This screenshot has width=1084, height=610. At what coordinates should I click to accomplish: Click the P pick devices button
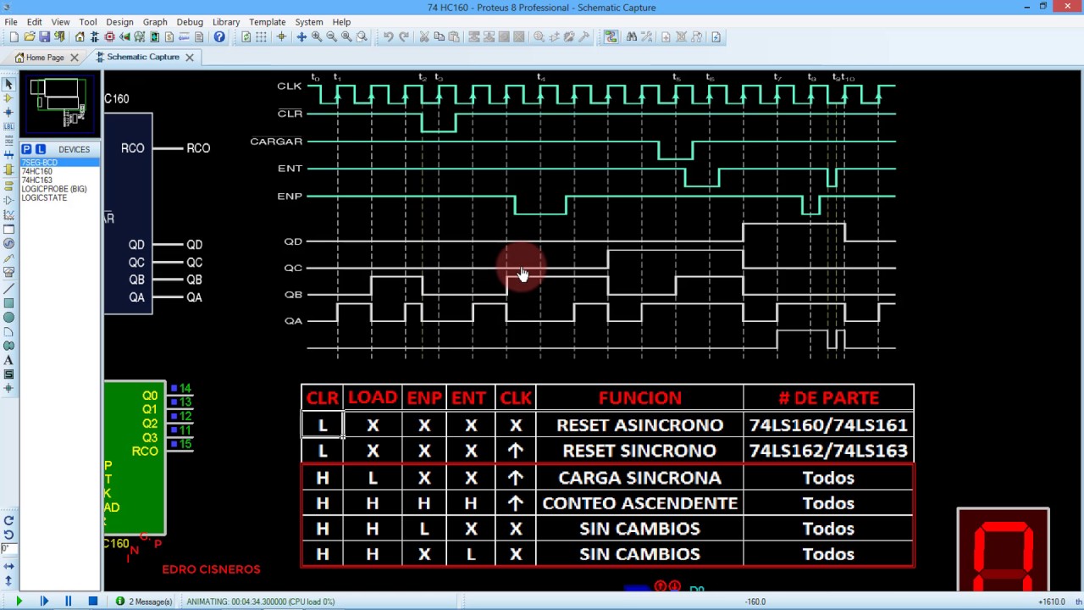coord(26,149)
